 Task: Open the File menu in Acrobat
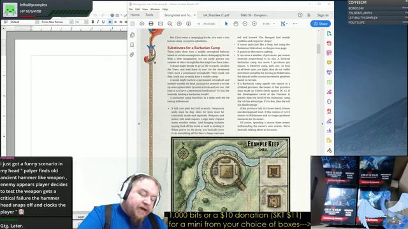pos(131,10)
